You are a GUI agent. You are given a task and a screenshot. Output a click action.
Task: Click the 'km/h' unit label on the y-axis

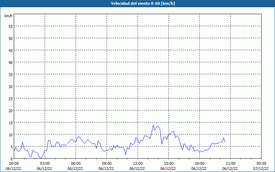[8, 16]
